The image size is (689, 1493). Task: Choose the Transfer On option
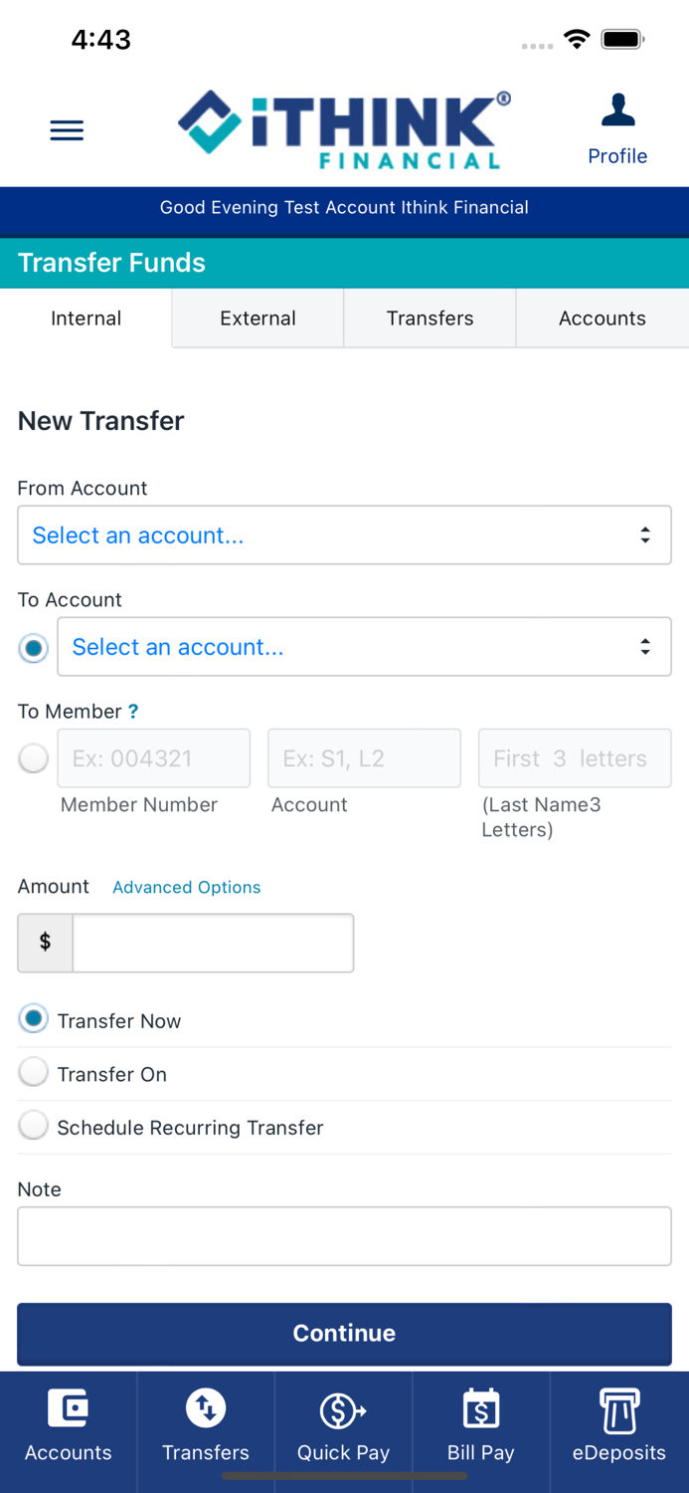pyautogui.click(x=33, y=1071)
